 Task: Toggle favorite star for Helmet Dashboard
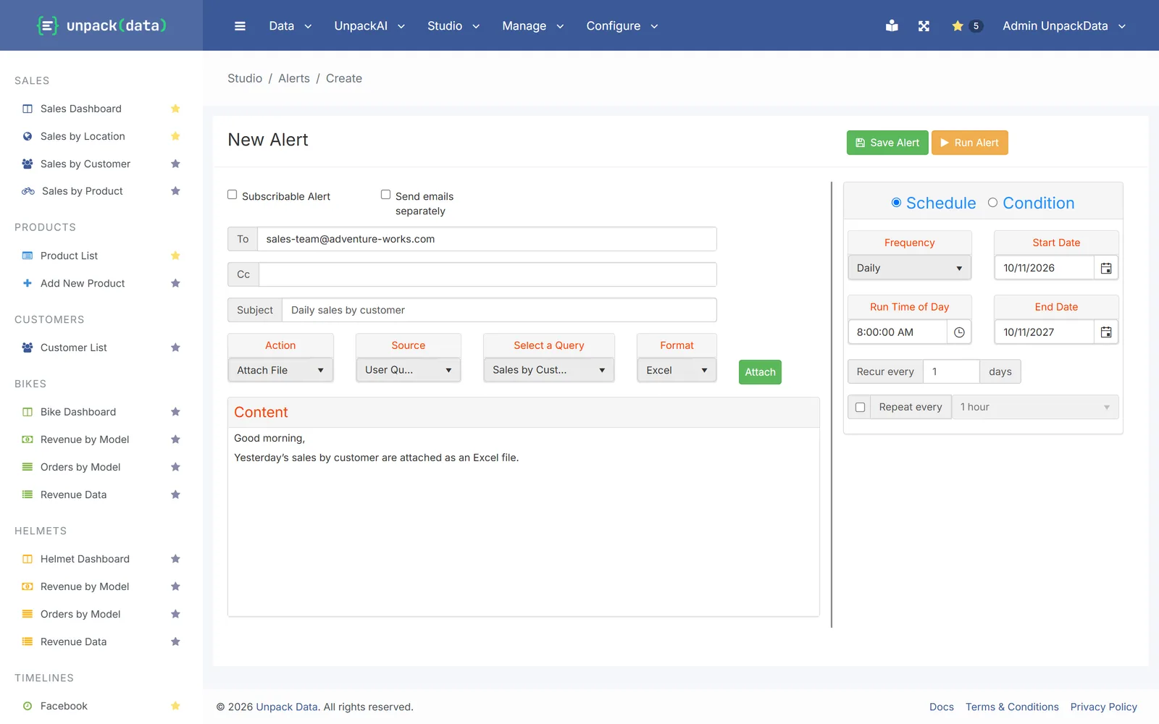pyautogui.click(x=175, y=559)
